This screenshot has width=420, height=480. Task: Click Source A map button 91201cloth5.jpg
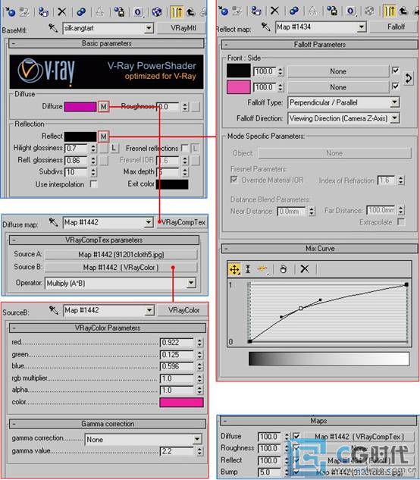click(121, 255)
